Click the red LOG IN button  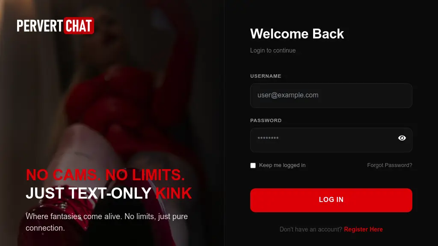[x=331, y=200]
